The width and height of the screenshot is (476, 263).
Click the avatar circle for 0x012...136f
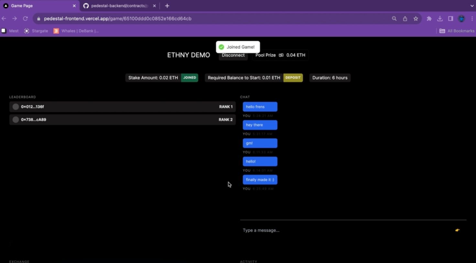[16, 107]
